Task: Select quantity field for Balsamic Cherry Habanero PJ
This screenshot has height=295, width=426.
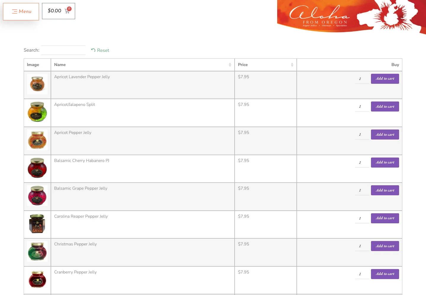Action: [x=362, y=163]
